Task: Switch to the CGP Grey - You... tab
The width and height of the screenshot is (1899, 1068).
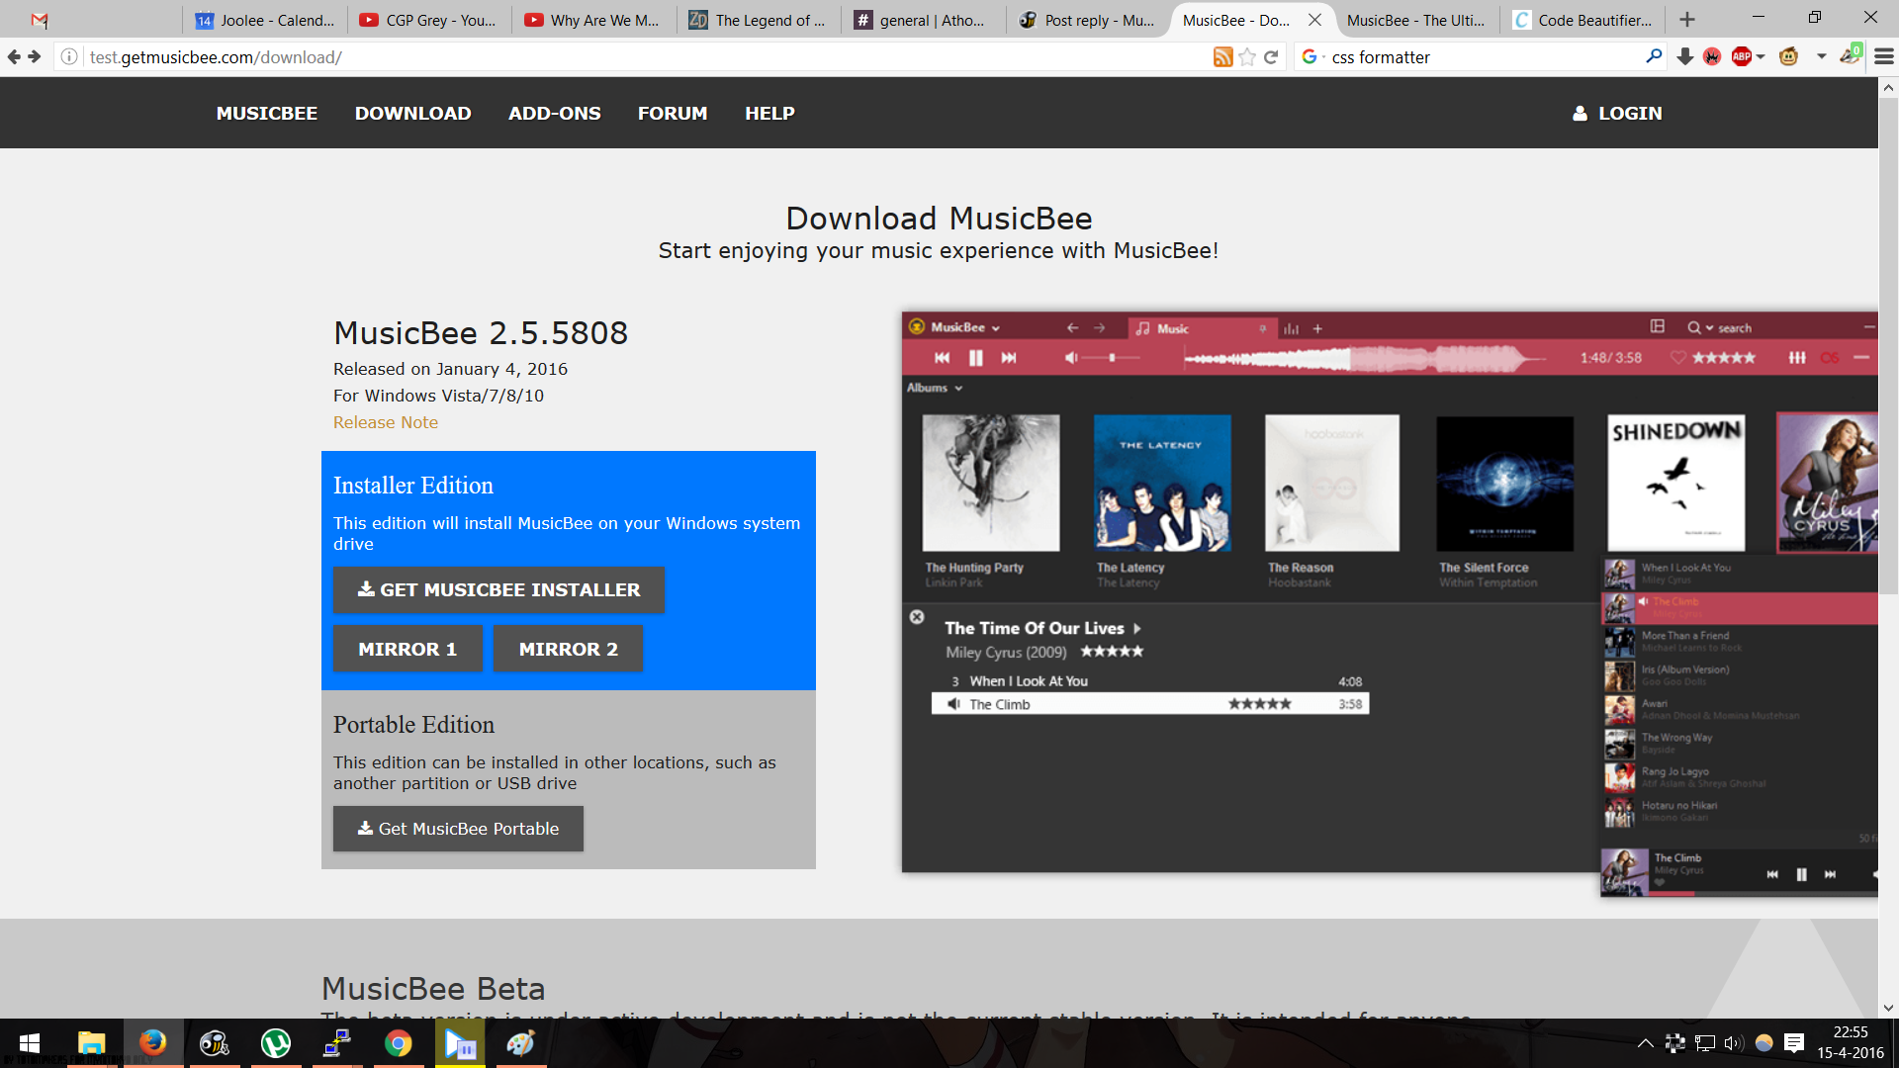Action: coord(429,20)
